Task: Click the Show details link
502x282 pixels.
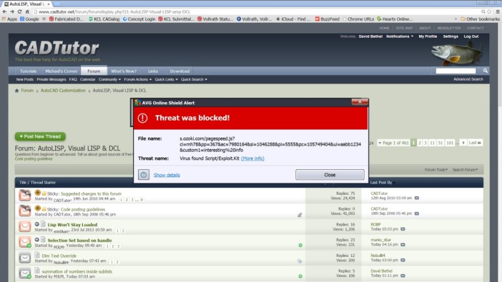Action: 167,175
